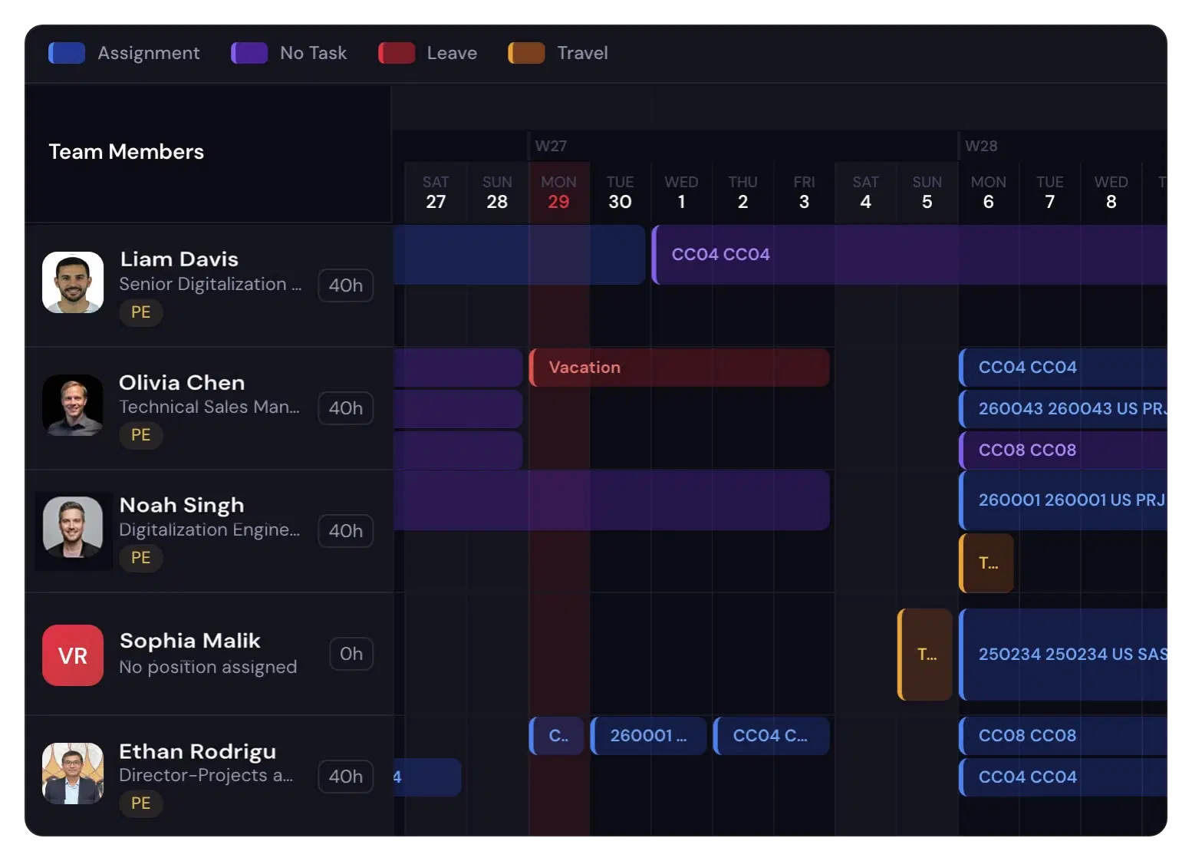
Task: Click the PE tag under Ethan Rodrigu
Action: click(x=141, y=803)
